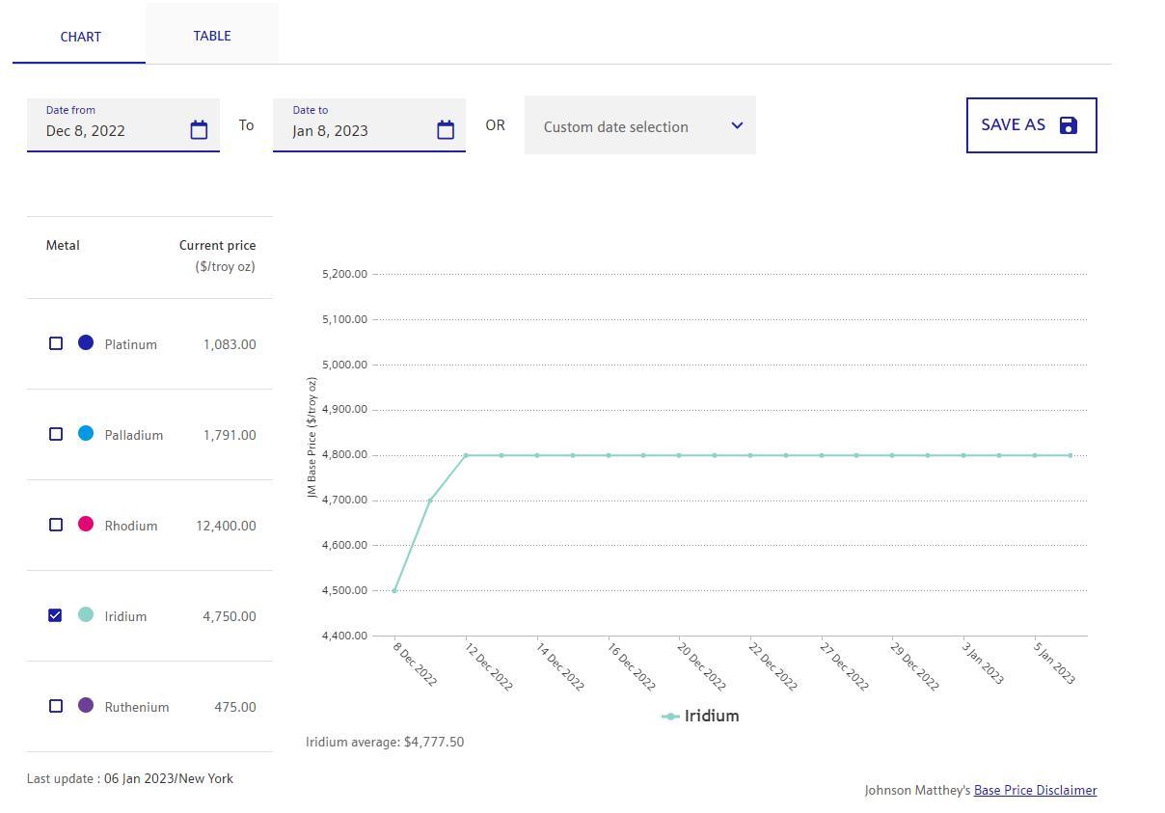
Task: Toggle the Ruthenium checkbox
Action: [x=56, y=706]
